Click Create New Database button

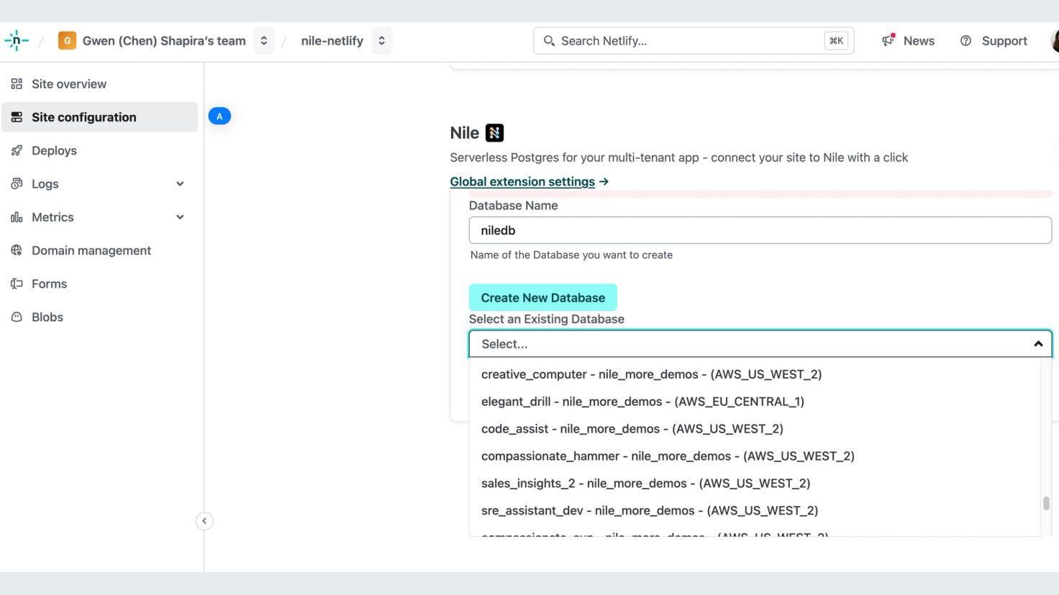click(543, 297)
